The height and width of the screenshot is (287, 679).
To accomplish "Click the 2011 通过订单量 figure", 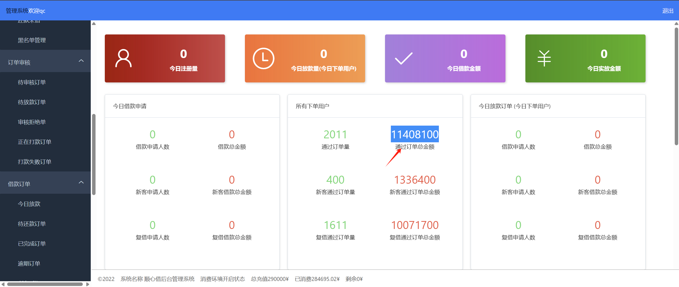I will [x=335, y=134].
